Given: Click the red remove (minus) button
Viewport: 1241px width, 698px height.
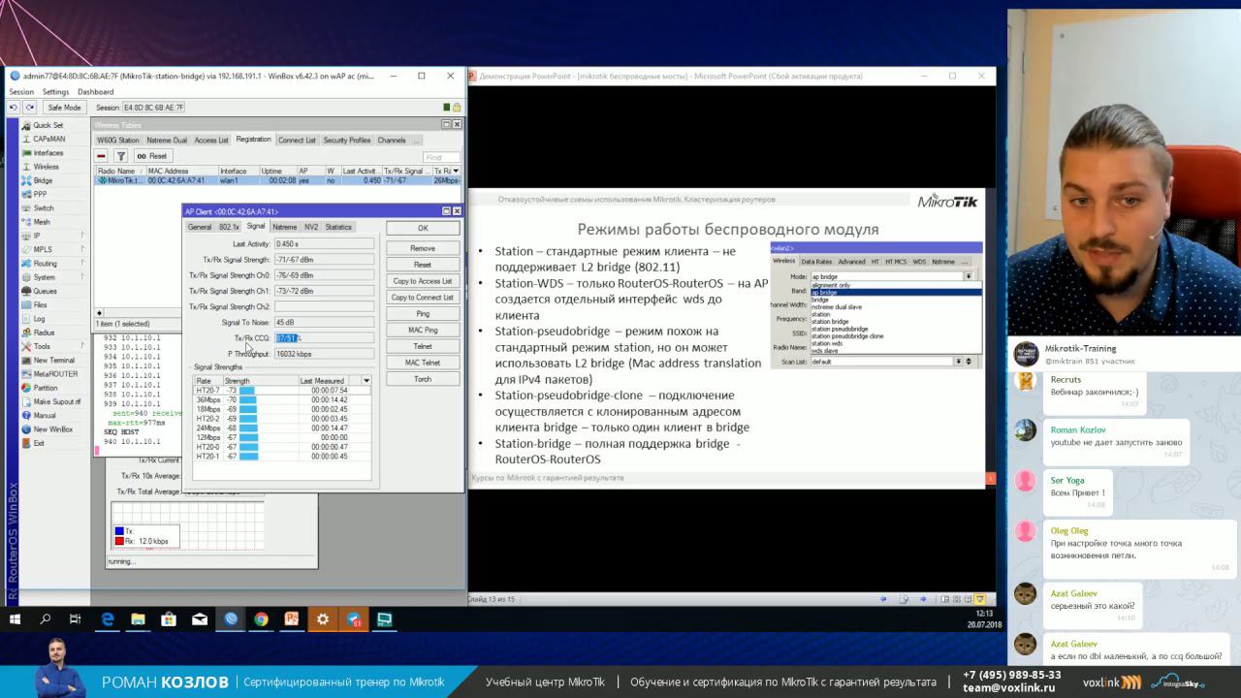Looking at the screenshot, I should [x=101, y=156].
